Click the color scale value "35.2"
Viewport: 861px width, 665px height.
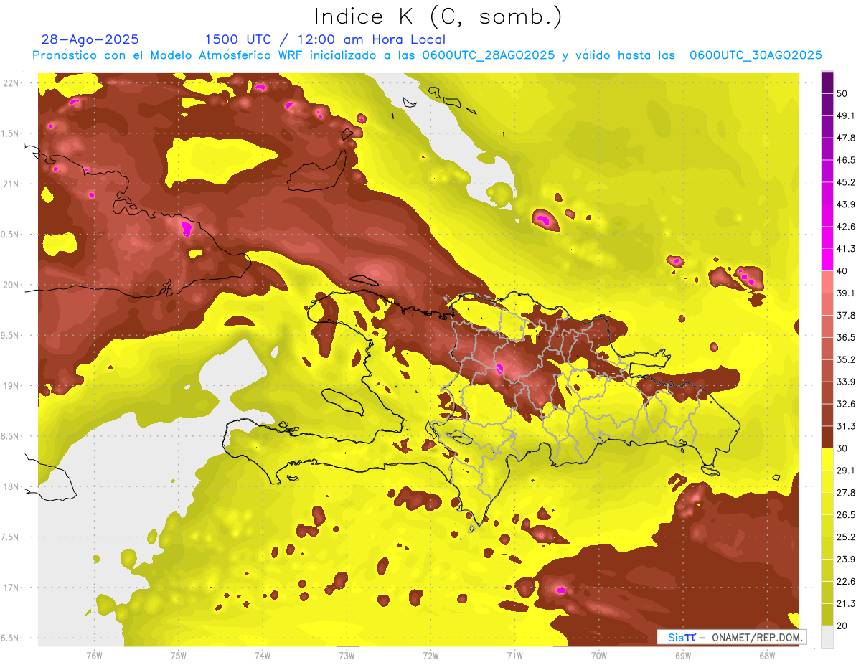point(845,359)
